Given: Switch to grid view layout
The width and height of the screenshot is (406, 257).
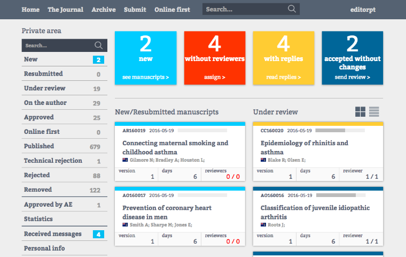Looking at the screenshot, I should (x=361, y=112).
